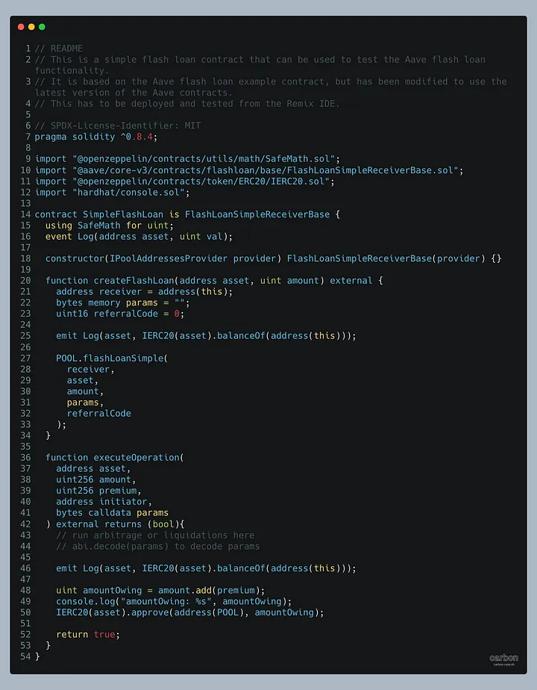Open the carbon watermark link
The width and height of the screenshot is (537, 690).
503,659
